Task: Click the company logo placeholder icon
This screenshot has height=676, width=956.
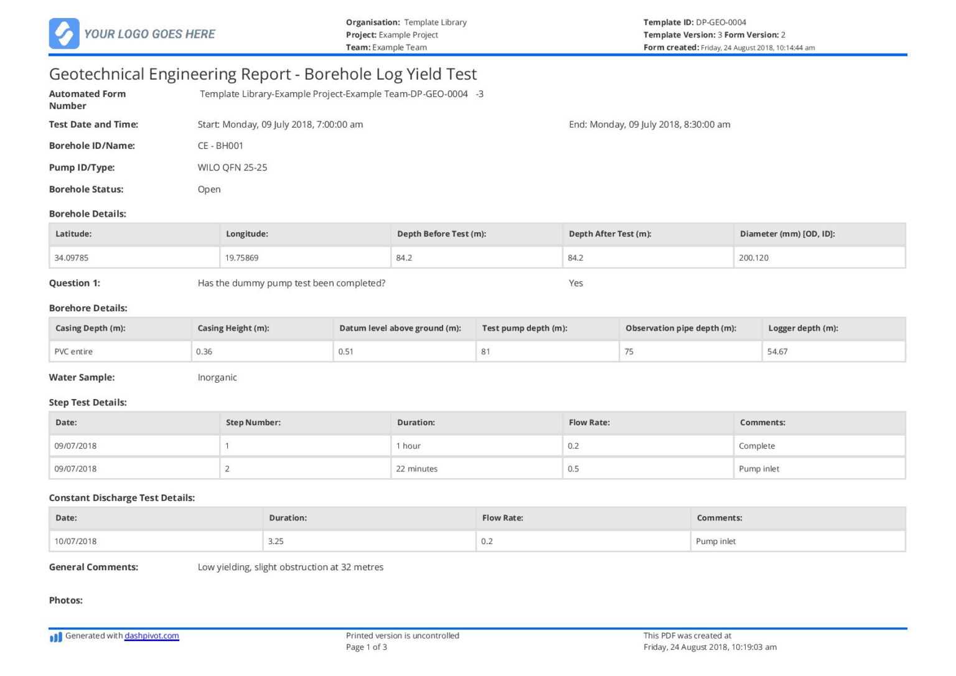Action: click(x=64, y=34)
